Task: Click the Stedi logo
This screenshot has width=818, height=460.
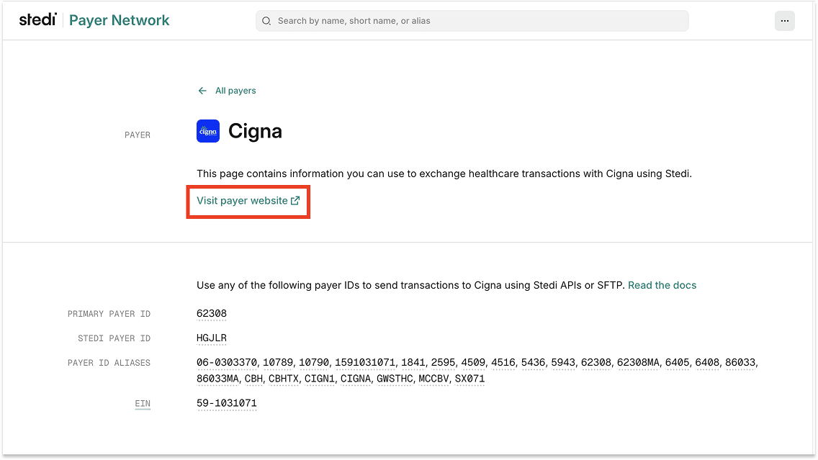Action: coord(37,20)
